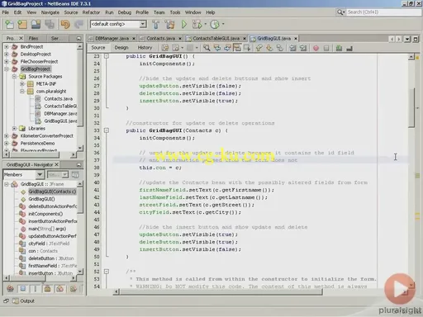The width and height of the screenshot is (423, 317).
Task: Click the Find Selection magnifier icon
Action: pyautogui.click(x=207, y=48)
